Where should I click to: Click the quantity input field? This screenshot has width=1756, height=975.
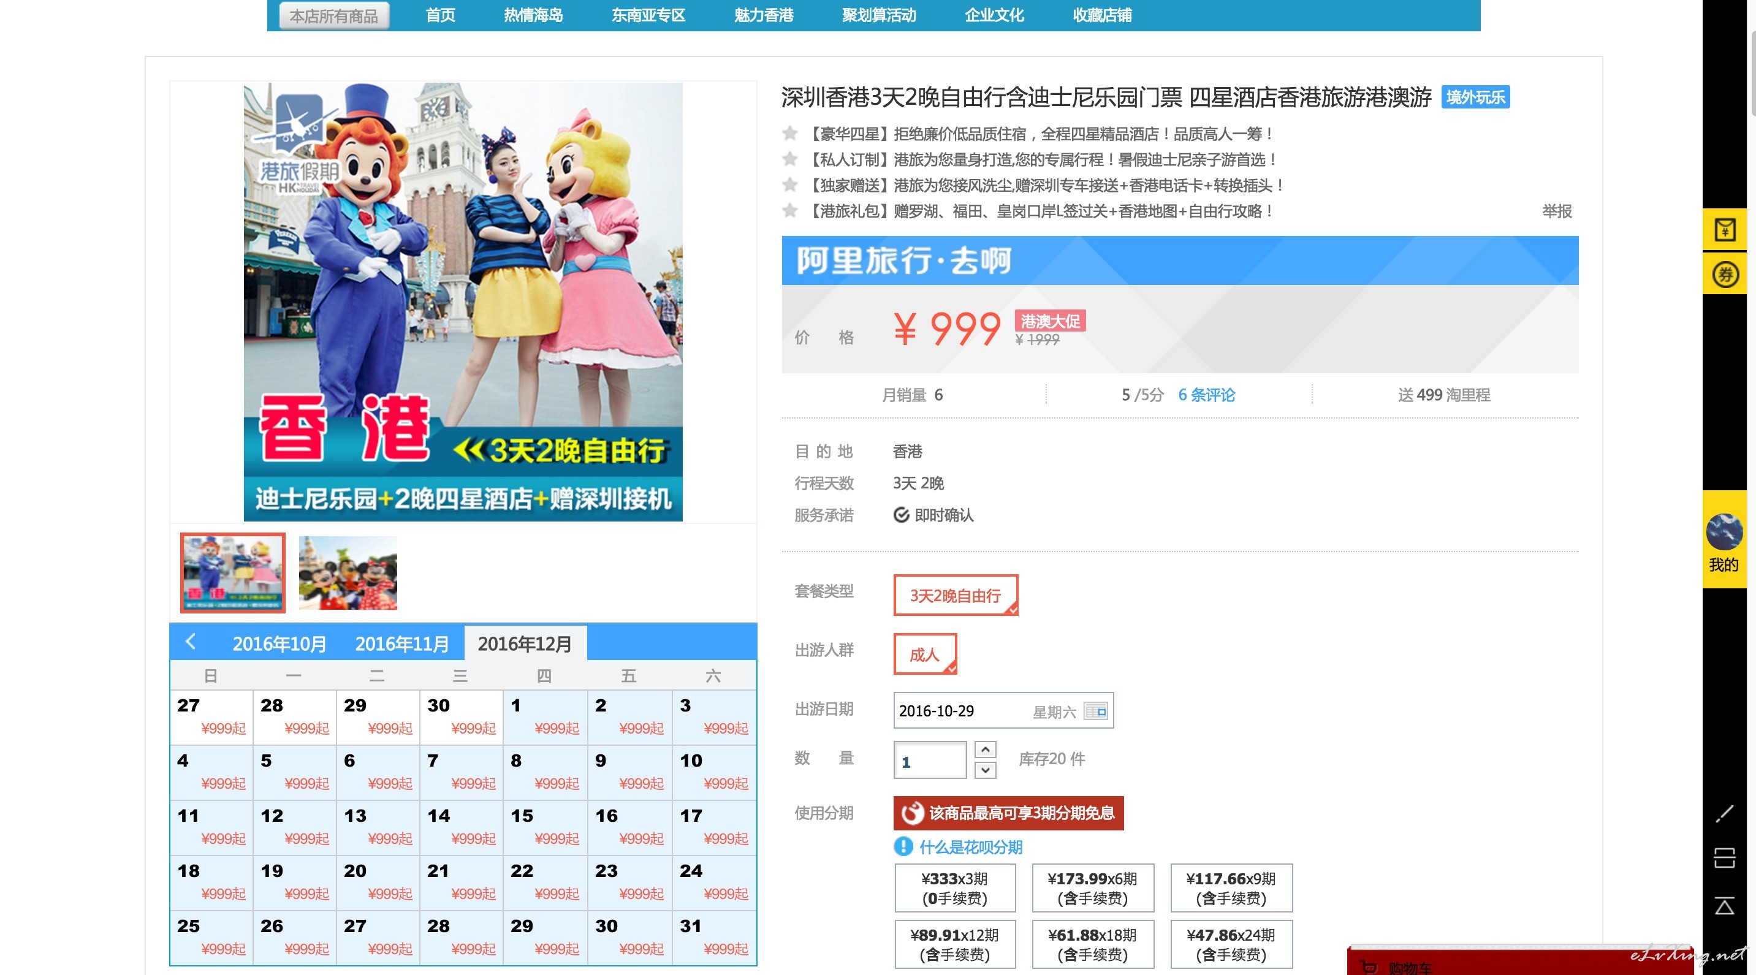pos(930,760)
